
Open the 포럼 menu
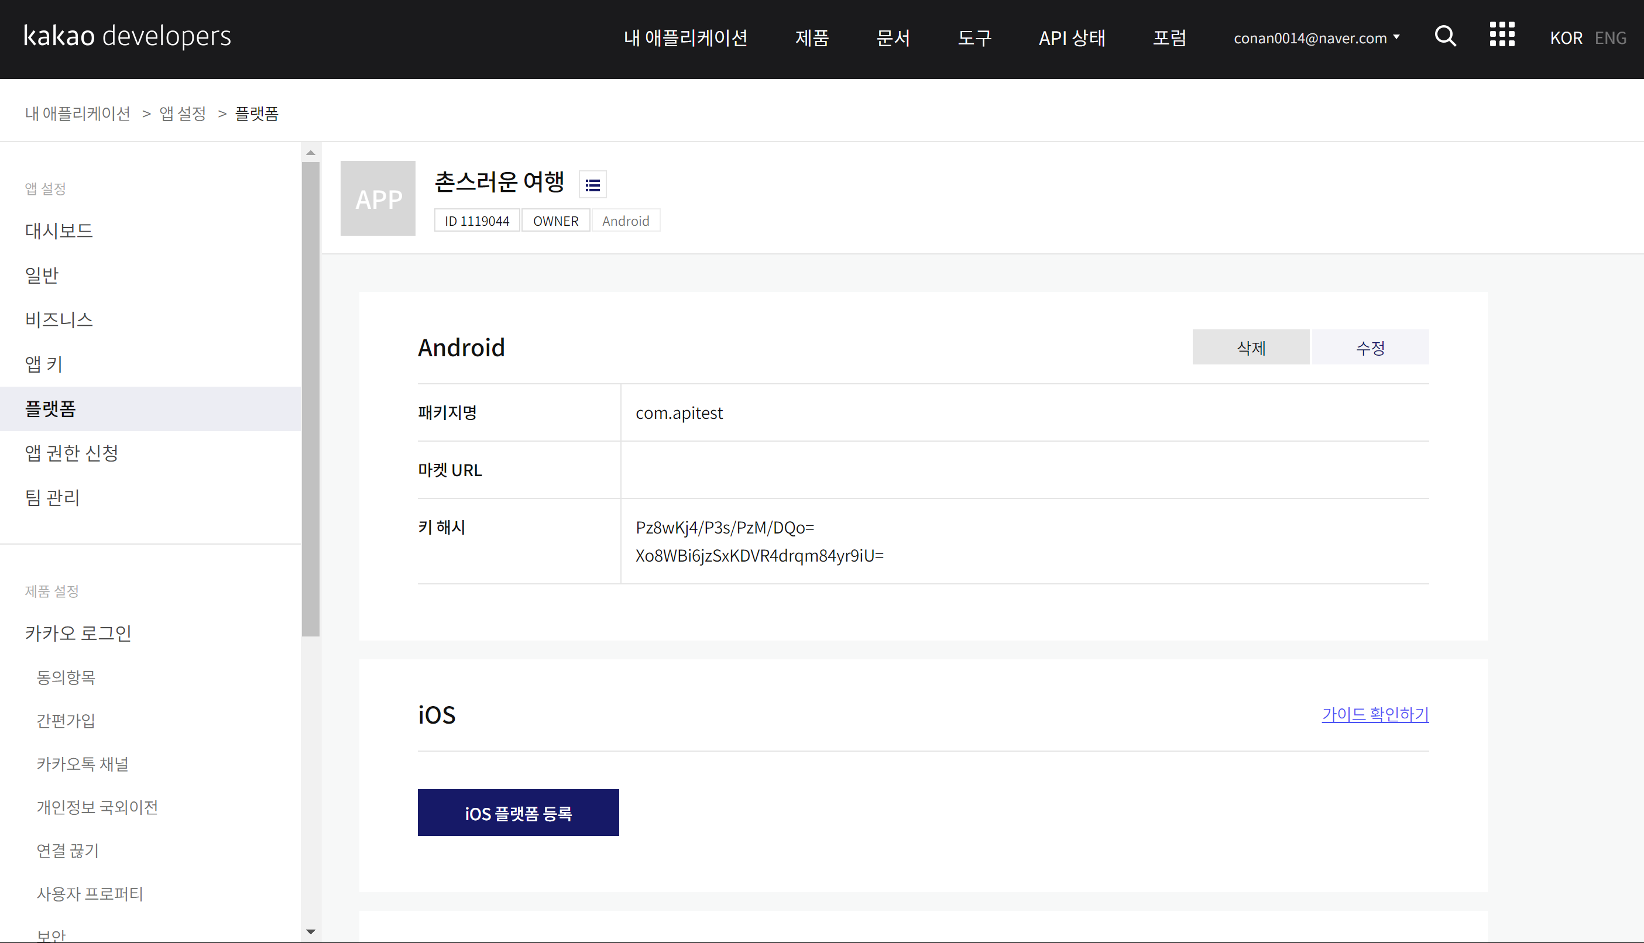(x=1169, y=37)
